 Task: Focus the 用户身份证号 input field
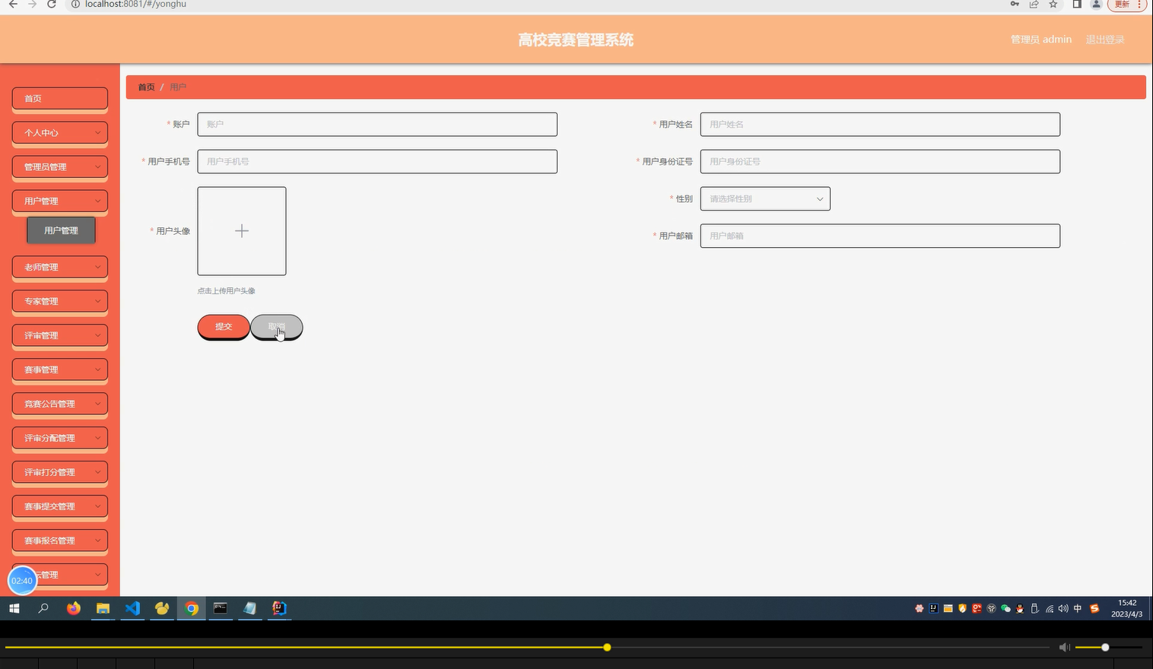(x=880, y=162)
